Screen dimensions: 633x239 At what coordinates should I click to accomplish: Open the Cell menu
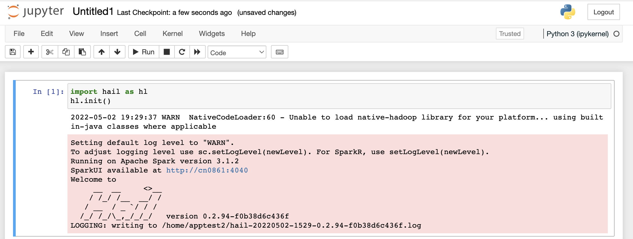[140, 34]
